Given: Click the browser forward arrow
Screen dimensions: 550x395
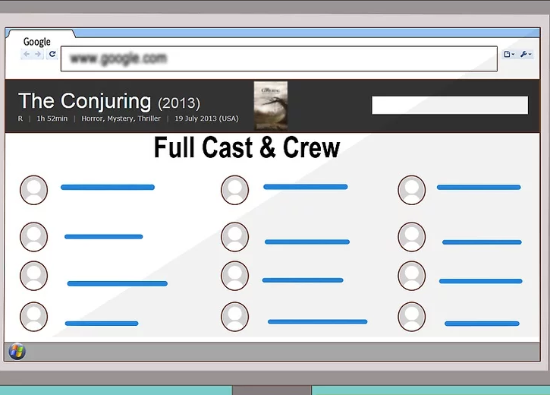Looking at the screenshot, I should pyautogui.click(x=38, y=55).
